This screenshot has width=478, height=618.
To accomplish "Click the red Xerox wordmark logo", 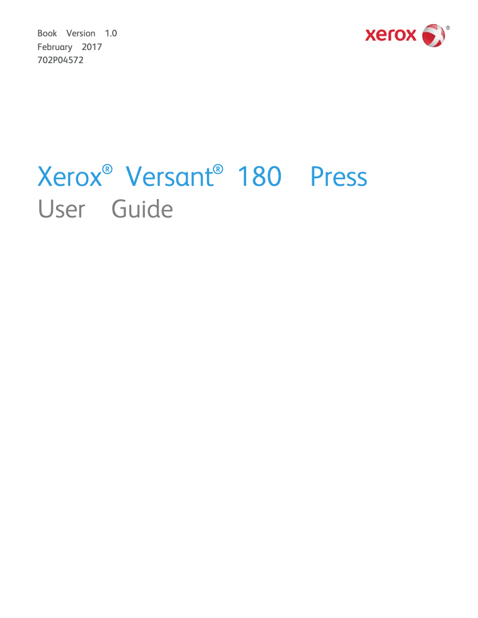I will point(391,36).
